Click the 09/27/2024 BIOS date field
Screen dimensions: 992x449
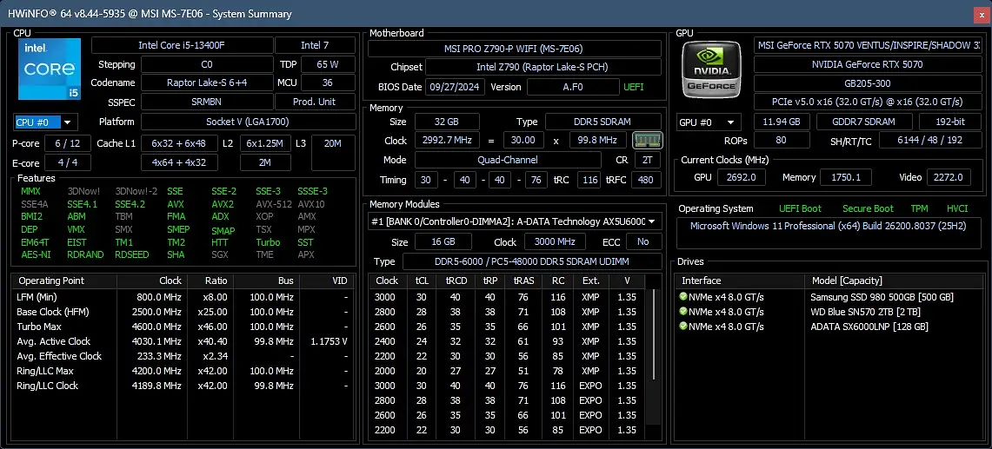click(456, 87)
